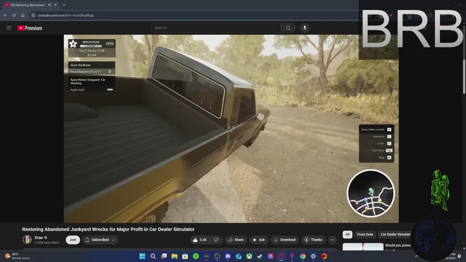Open the Windows Start menu

(142, 256)
